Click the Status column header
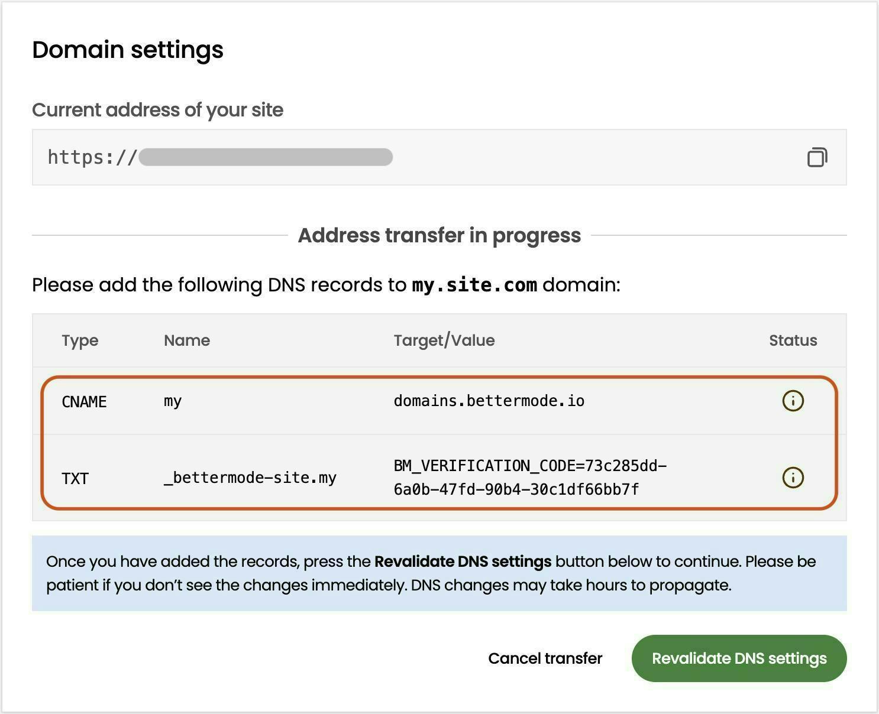This screenshot has height=714, width=879. [793, 340]
